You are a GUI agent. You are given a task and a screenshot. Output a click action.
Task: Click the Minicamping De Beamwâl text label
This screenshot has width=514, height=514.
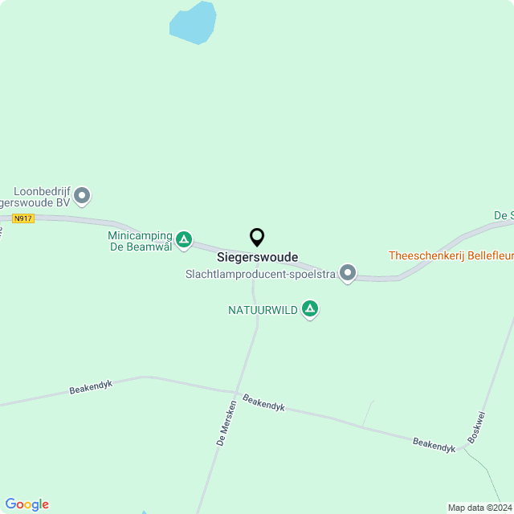coord(141,241)
